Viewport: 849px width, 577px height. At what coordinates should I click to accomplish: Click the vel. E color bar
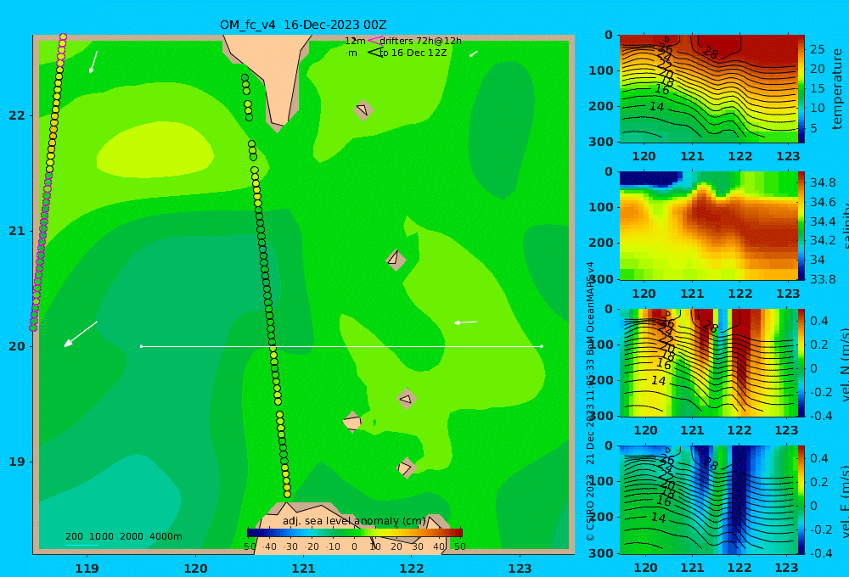click(x=801, y=500)
